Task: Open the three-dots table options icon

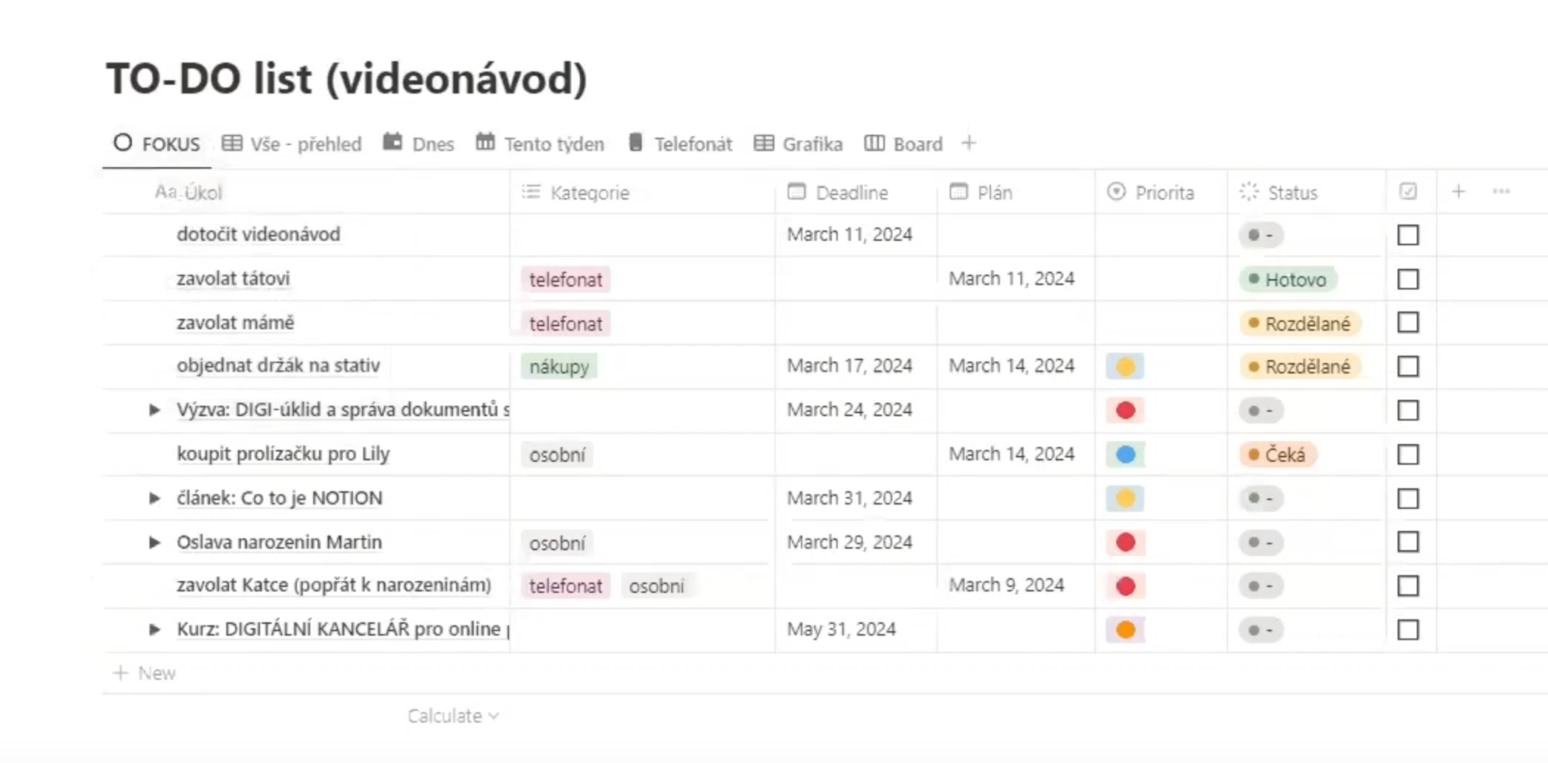Action: pyautogui.click(x=1502, y=192)
